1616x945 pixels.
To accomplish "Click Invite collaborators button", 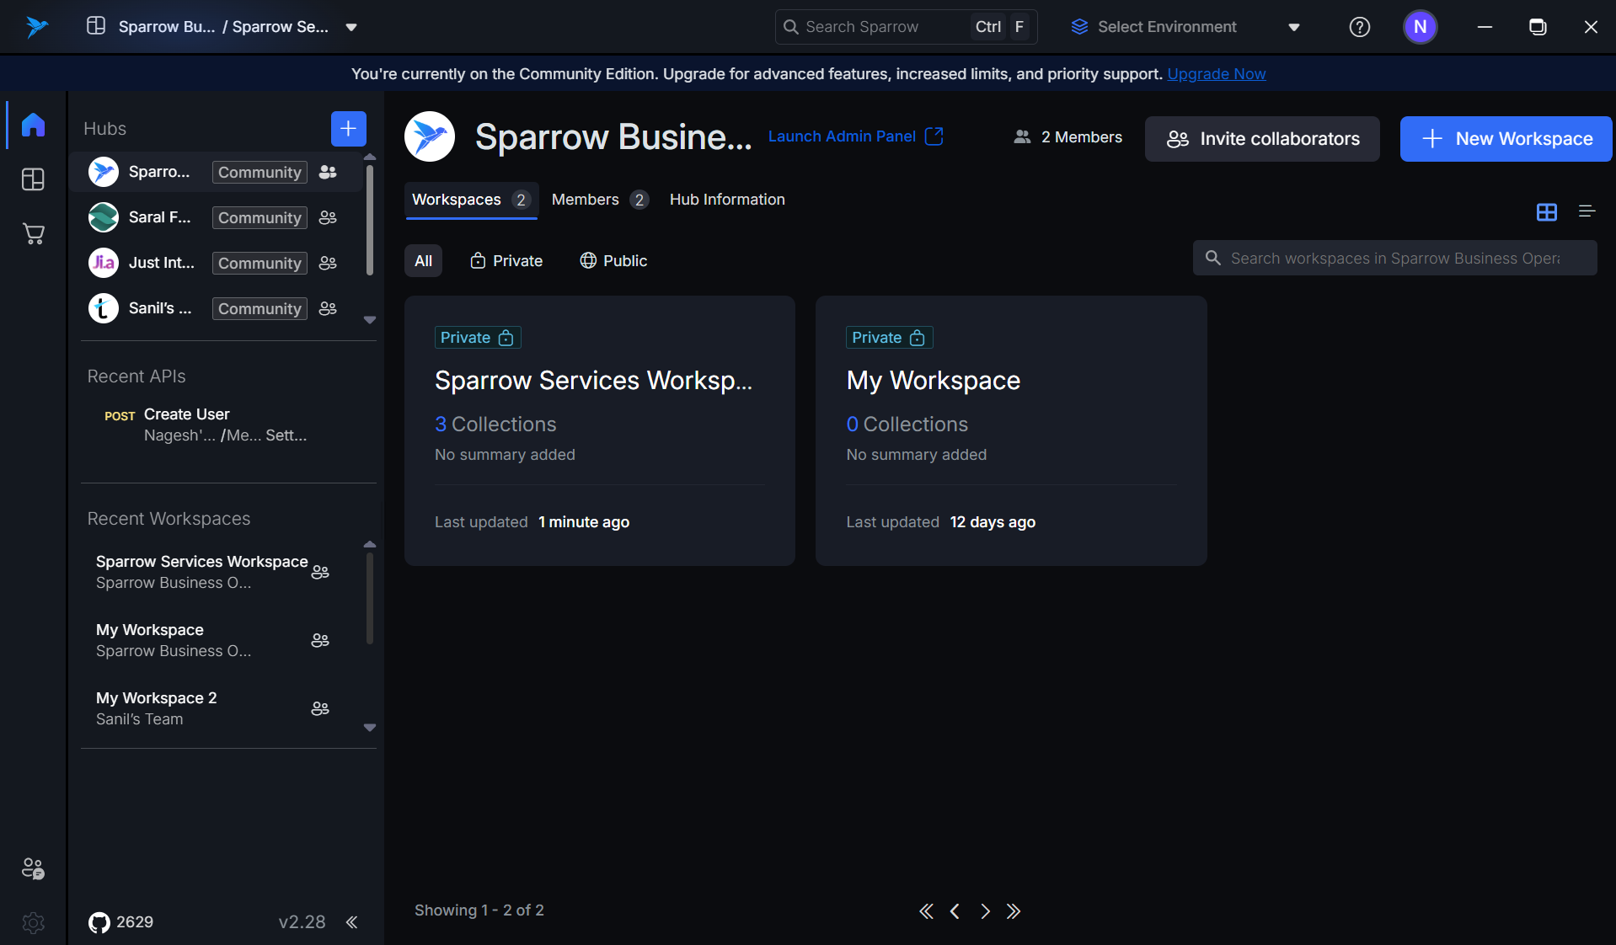I will click(x=1262, y=139).
